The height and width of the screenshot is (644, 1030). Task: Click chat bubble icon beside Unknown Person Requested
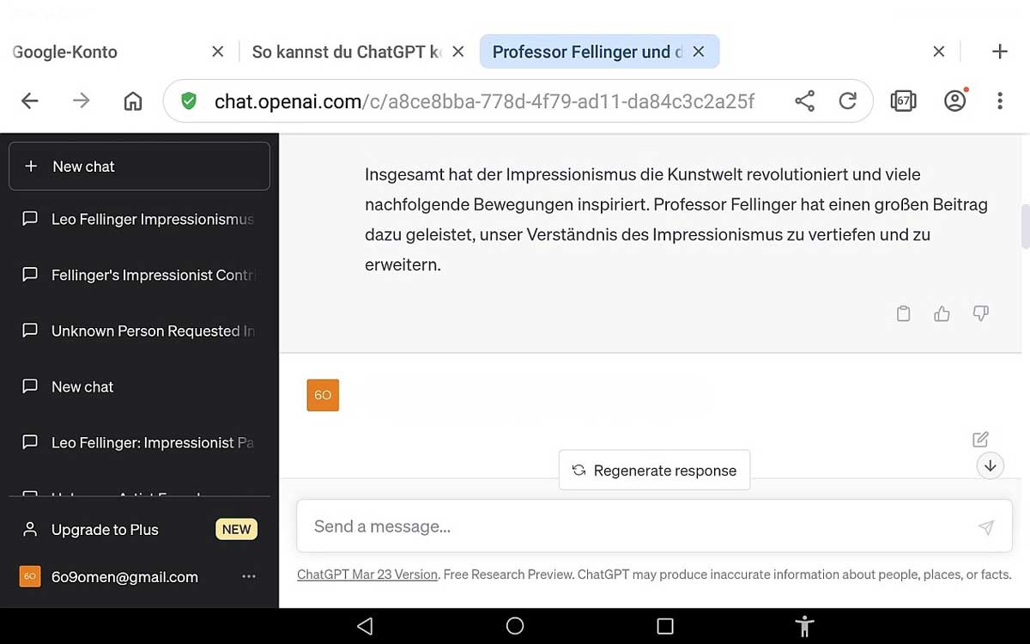pos(30,331)
